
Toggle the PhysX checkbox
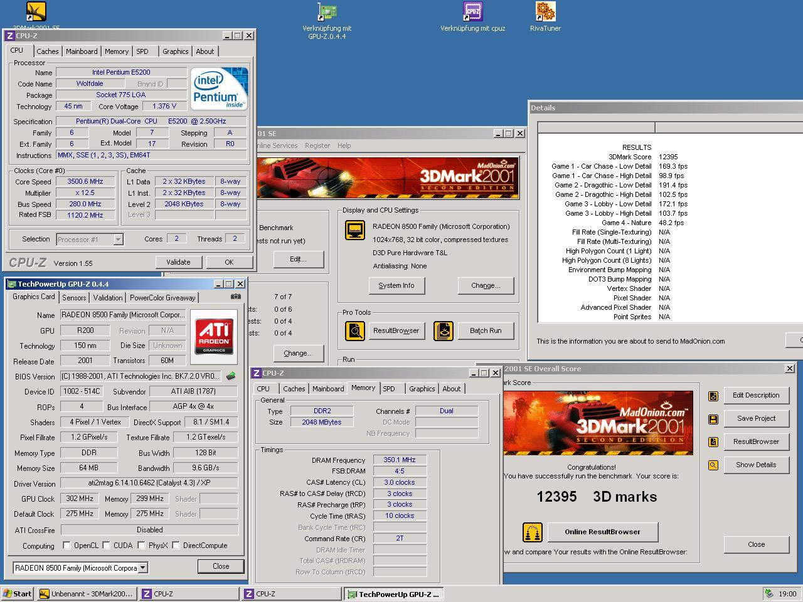pyautogui.click(x=142, y=546)
